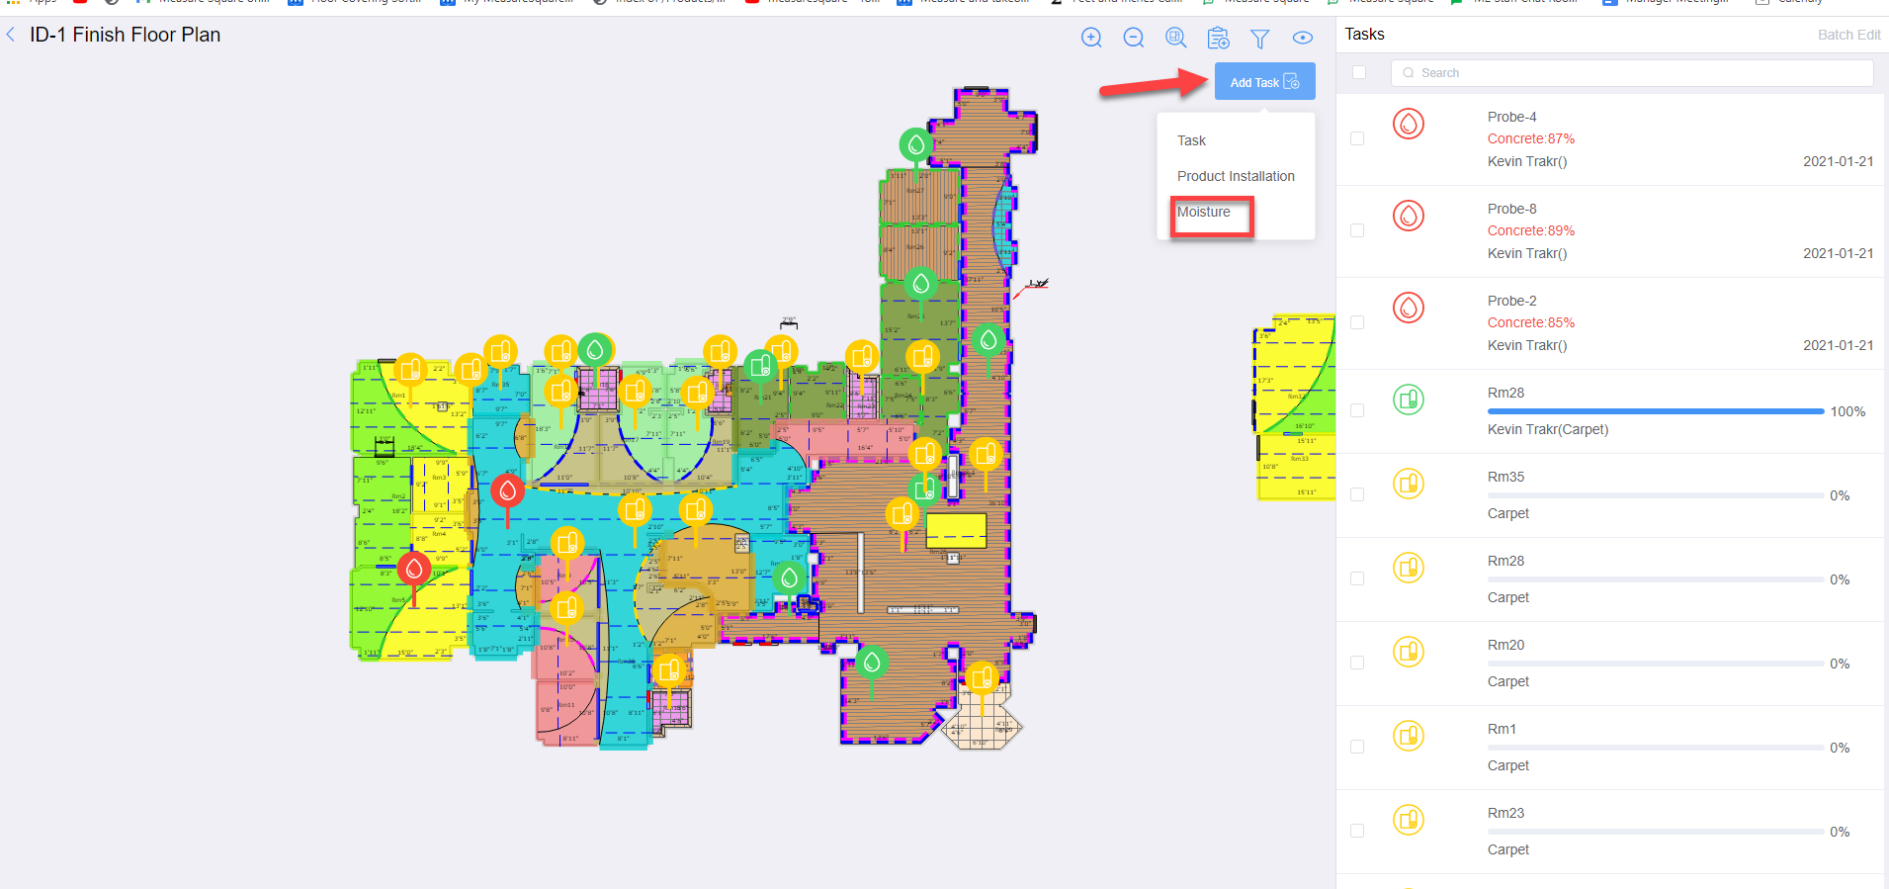The image size is (1889, 889).
Task: Click the zoom out magnifier icon
Action: 1134,38
